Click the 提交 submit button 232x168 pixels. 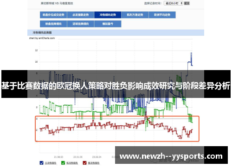pyautogui.click(x=187, y=3)
